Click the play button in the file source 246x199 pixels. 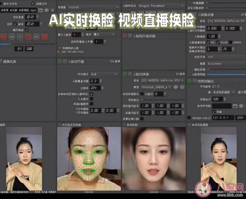point(20,37)
